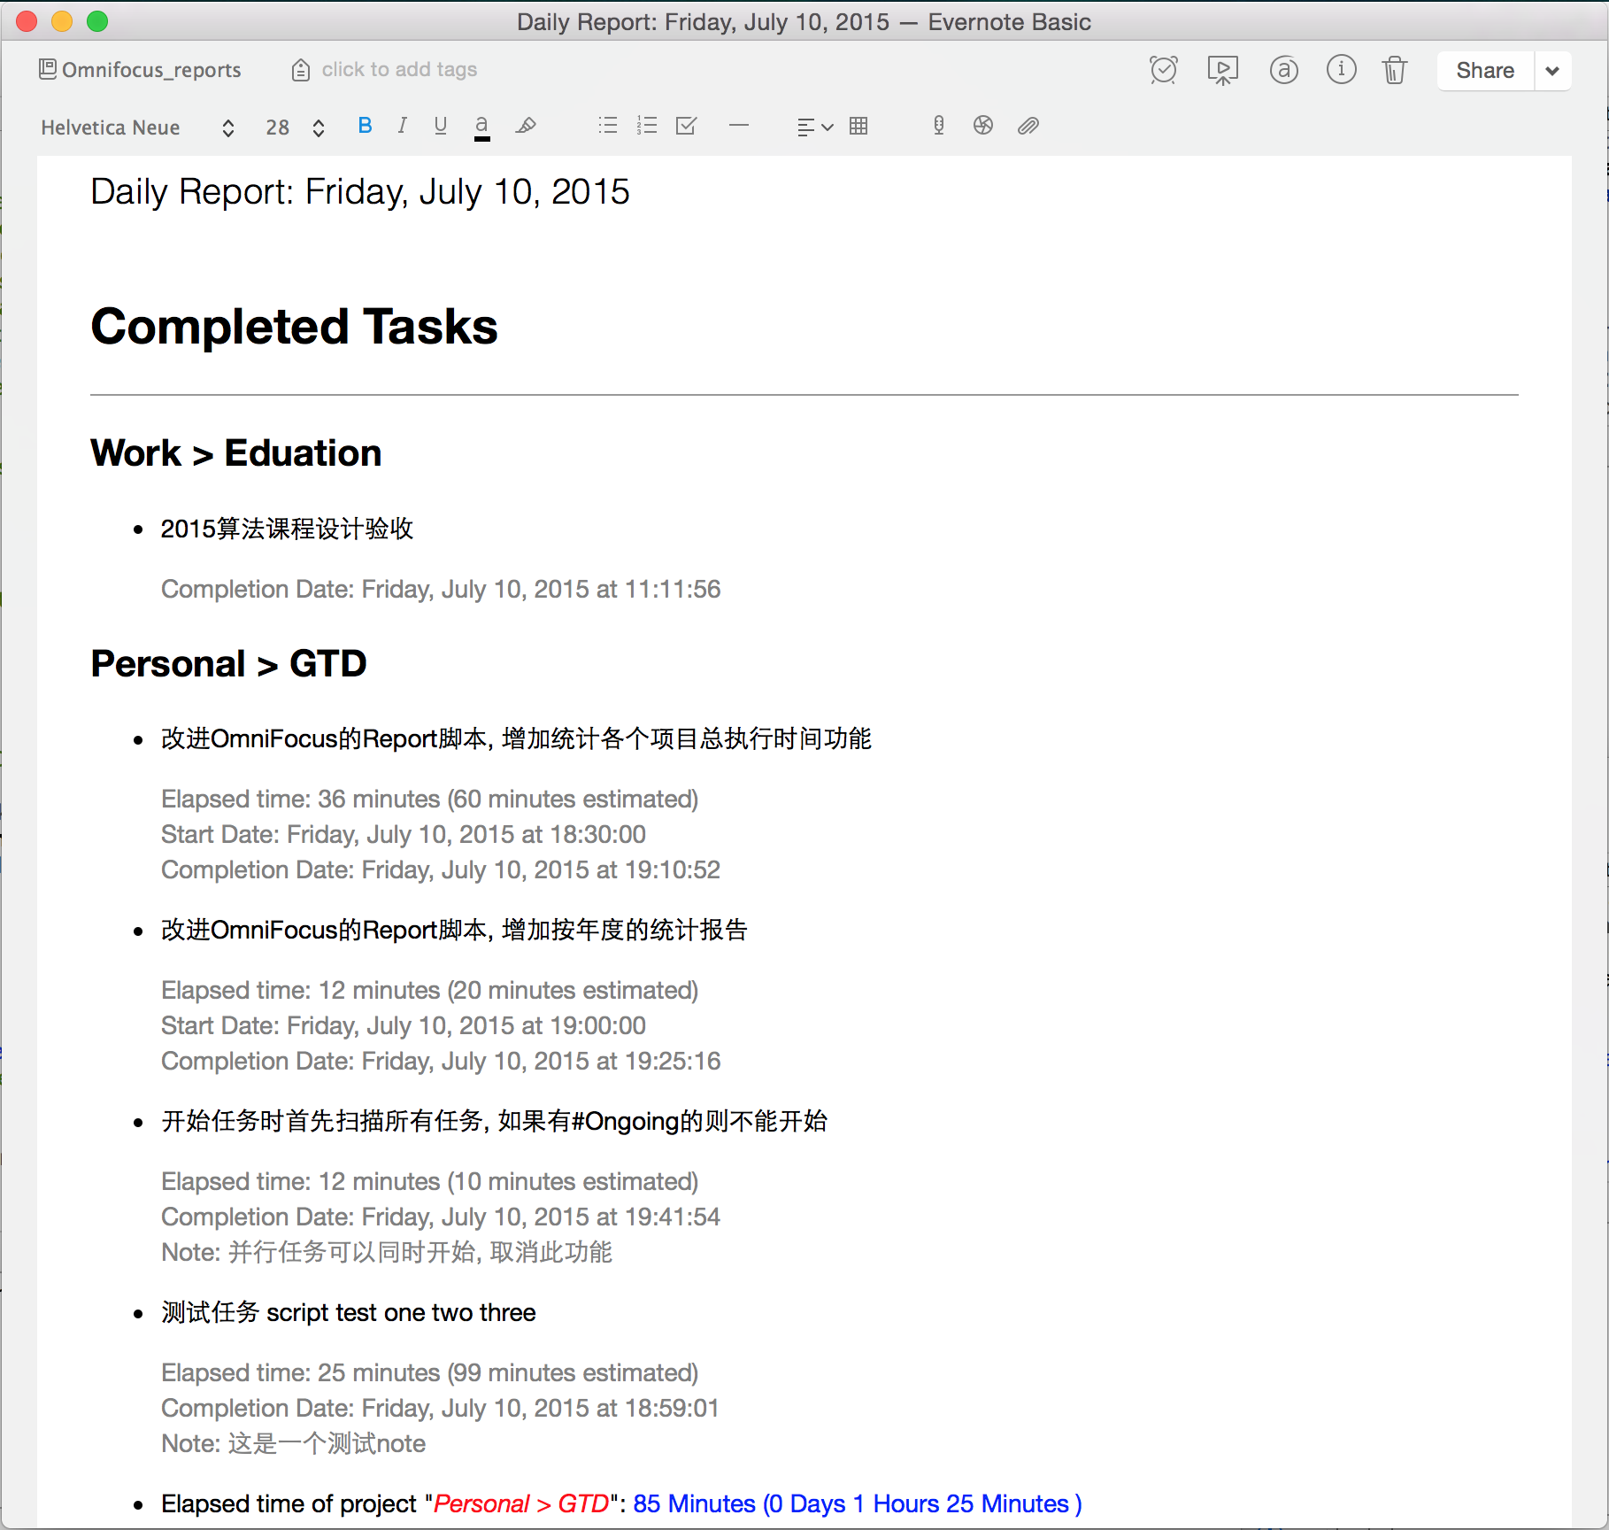Click the Share button
1609x1530 pixels.
(x=1485, y=71)
